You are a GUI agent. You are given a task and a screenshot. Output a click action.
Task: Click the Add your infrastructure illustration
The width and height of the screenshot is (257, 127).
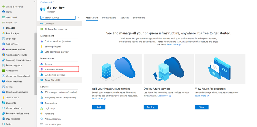point(117,69)
